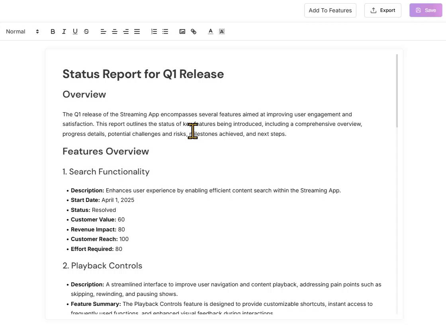The image size is (446, 325).
Task: Insert a bulleted list
Action: point(165,31)
